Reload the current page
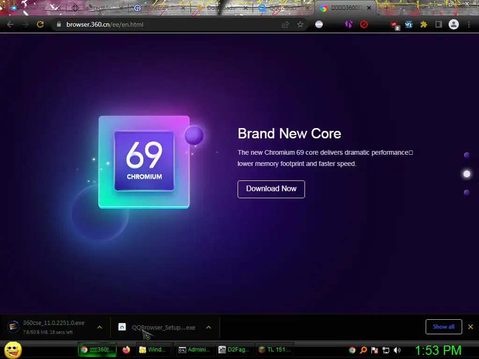Screen dimensions: 479x359 pyautogui.click(x=40, y=24)
